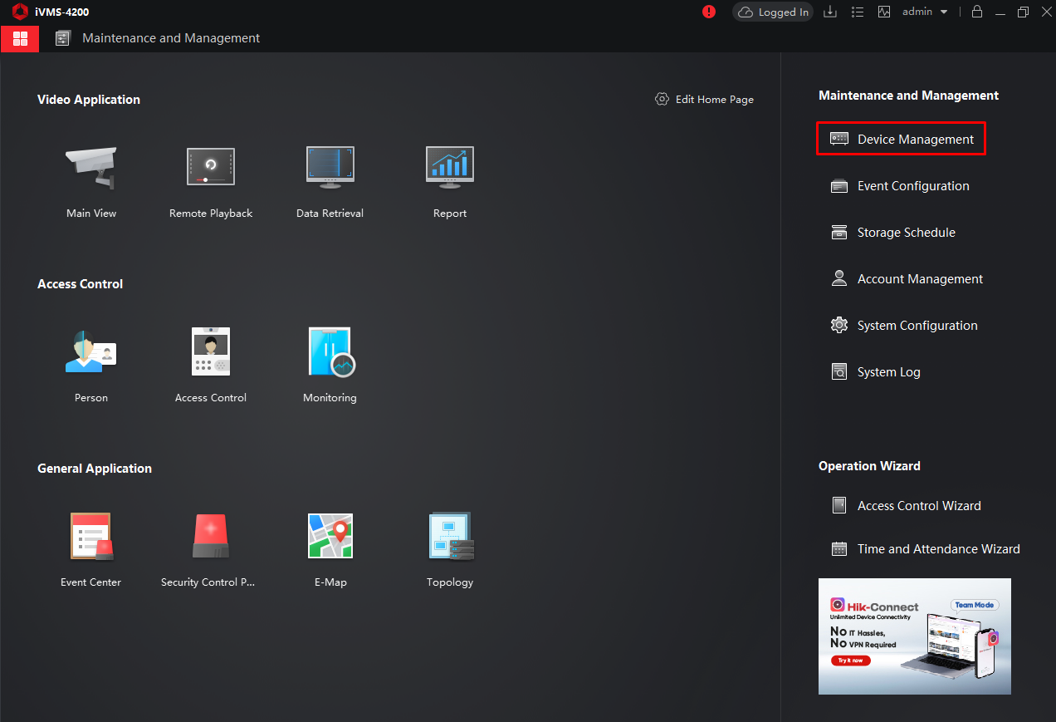The image size is (1056, 722).
Task: Click the red alarm alert icon
Action: click(709, 12)
